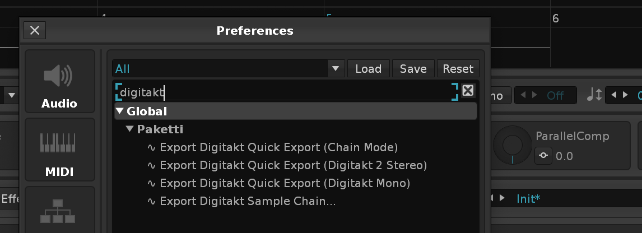Collapse the Global category
Viewport: 642px width, 233px height.
(x=120, y=111)
